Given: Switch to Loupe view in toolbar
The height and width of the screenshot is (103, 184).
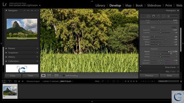Looking at the screenshot, I should coord(43,76).
